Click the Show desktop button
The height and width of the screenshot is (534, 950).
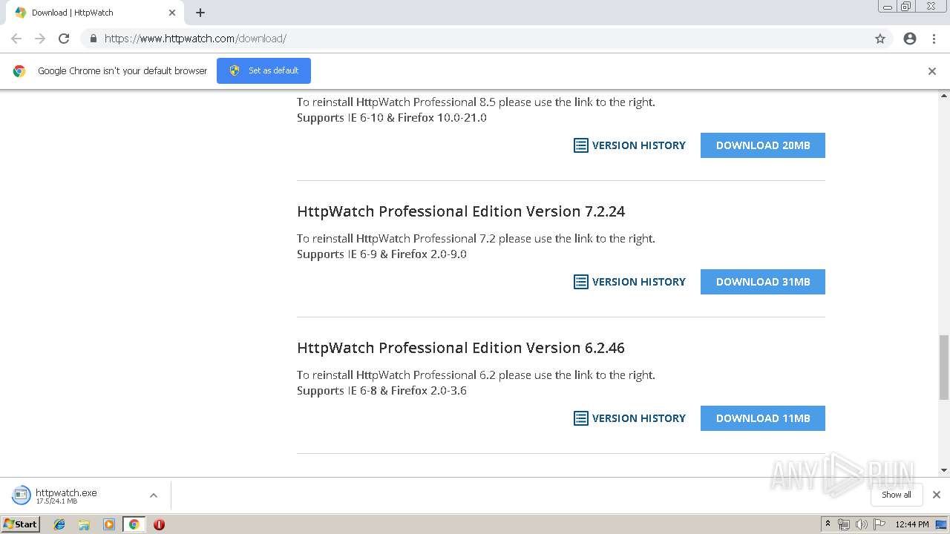coord(942,524)
